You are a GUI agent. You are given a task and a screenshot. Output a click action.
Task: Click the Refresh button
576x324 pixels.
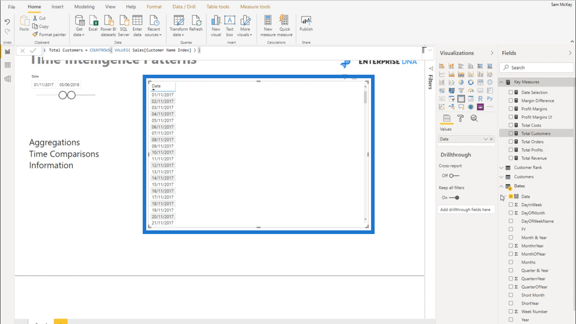(196, 23)
